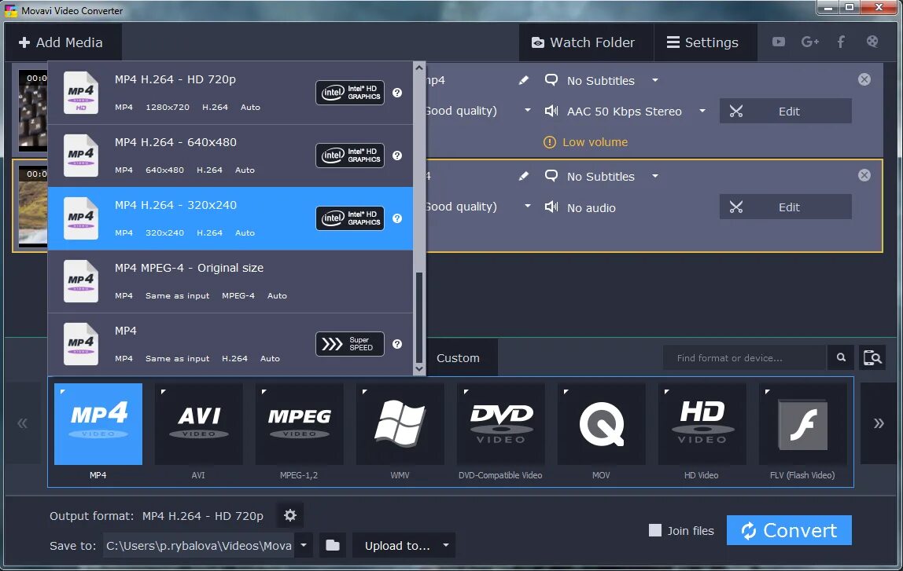The width and height of the screenshot is (903, 571).
Task: Choose MP4 H.264 - 640x480 preset
Action: pos(230,156)
